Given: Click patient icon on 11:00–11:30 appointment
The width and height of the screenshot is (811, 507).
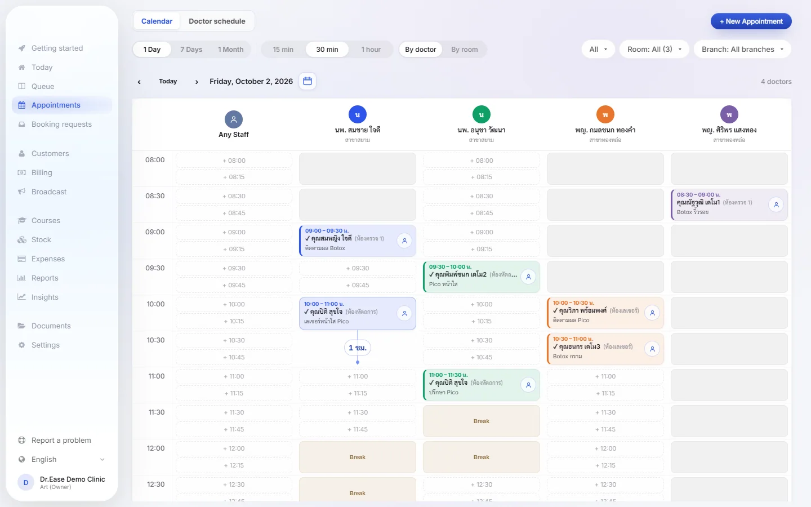Looking at the screenshot, I should [x=528, y=385].
